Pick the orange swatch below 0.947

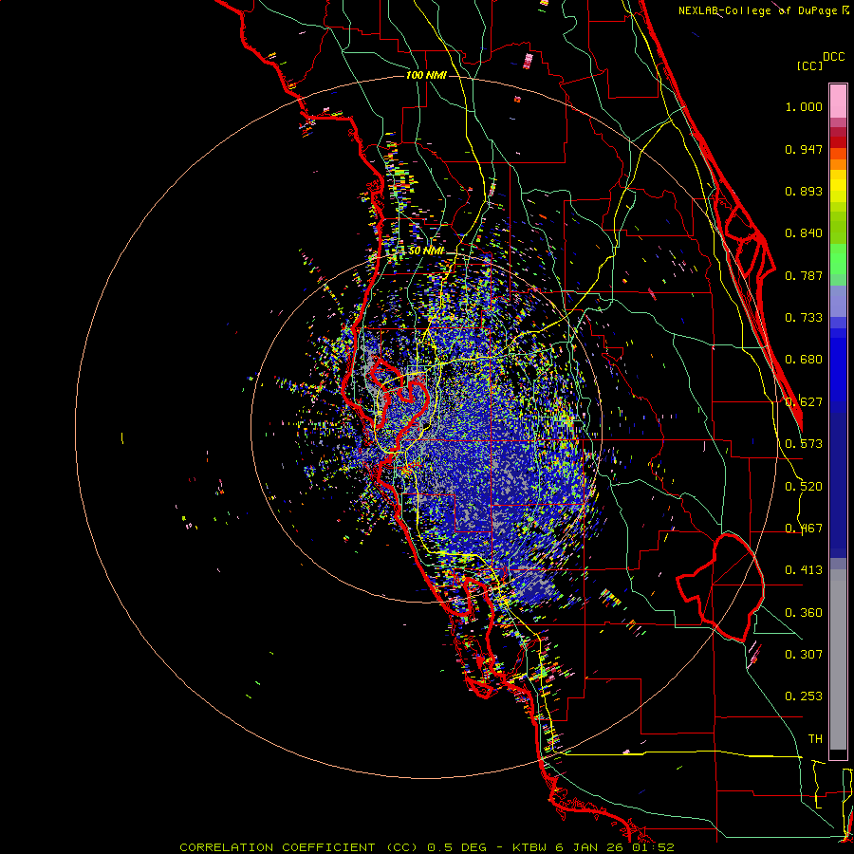(x=838, y=164)
